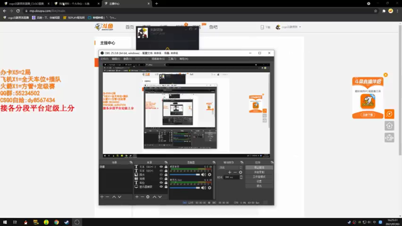This screenshot has width=402, height=226.
Task: Open transition properties gear icon
Action: tap(241, 172)
